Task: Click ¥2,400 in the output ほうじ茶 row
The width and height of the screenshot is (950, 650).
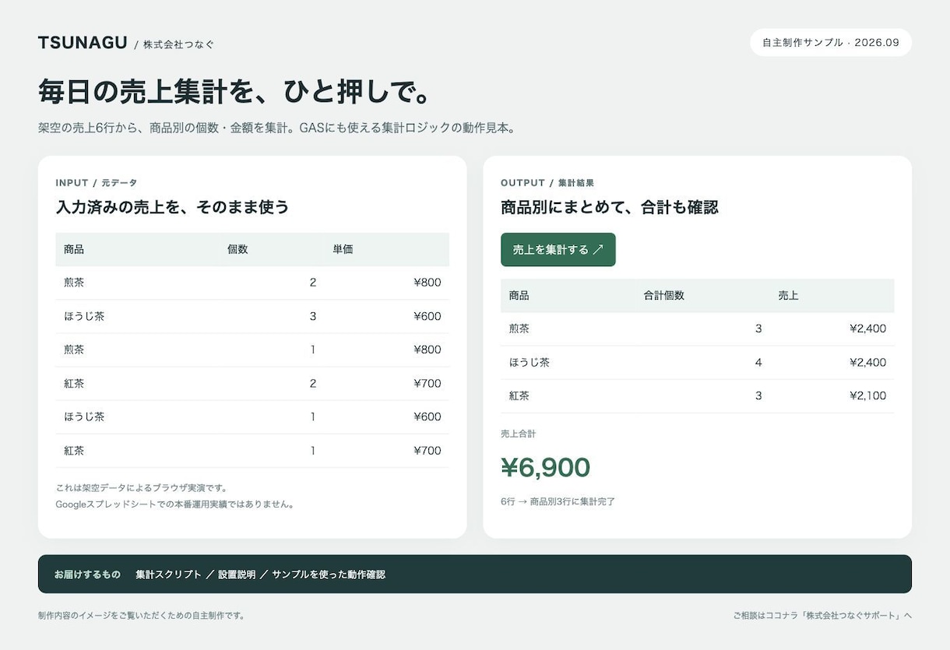Action: [x=868, y=362]
